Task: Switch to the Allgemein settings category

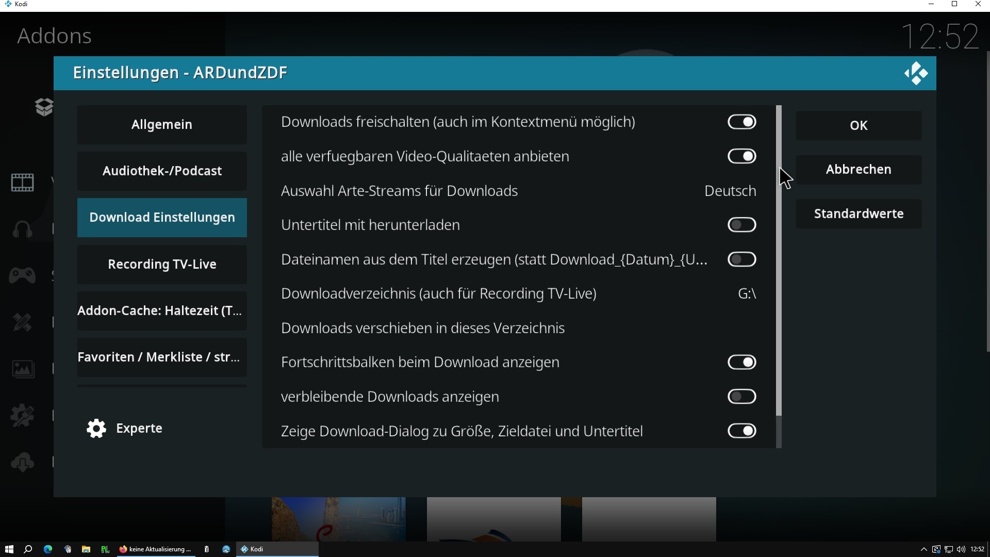Action: click(162, 125)
